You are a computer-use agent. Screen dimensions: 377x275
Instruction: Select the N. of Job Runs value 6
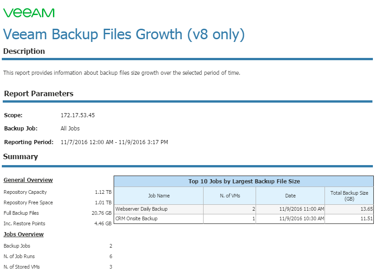click(x=111, y=256)
